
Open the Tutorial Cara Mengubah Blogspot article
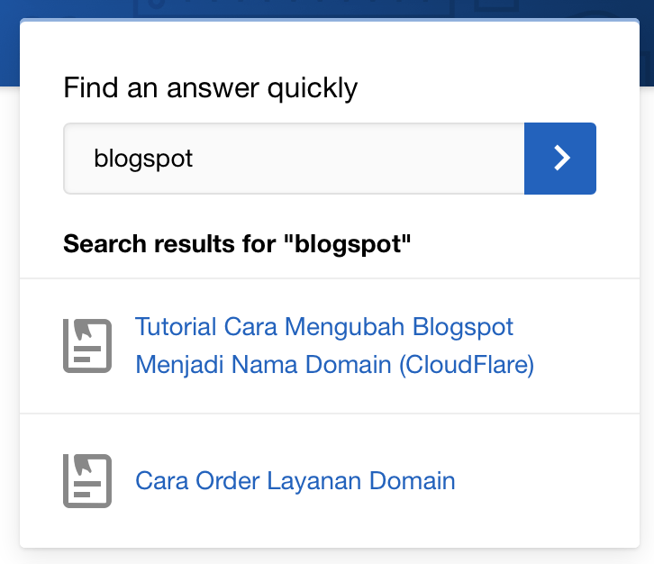pyautogui.click(x=324, y=326)
